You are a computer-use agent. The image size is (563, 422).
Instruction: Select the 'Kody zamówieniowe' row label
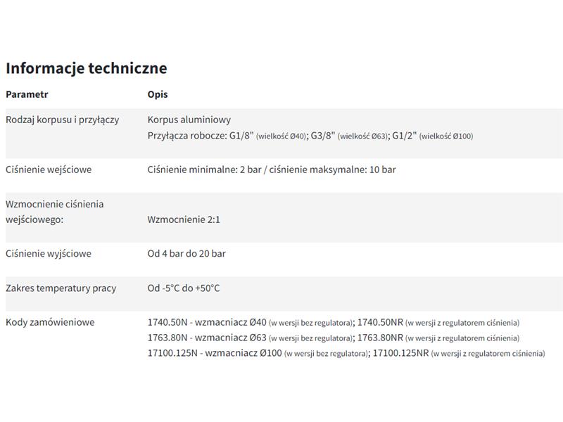click(50, 322)
